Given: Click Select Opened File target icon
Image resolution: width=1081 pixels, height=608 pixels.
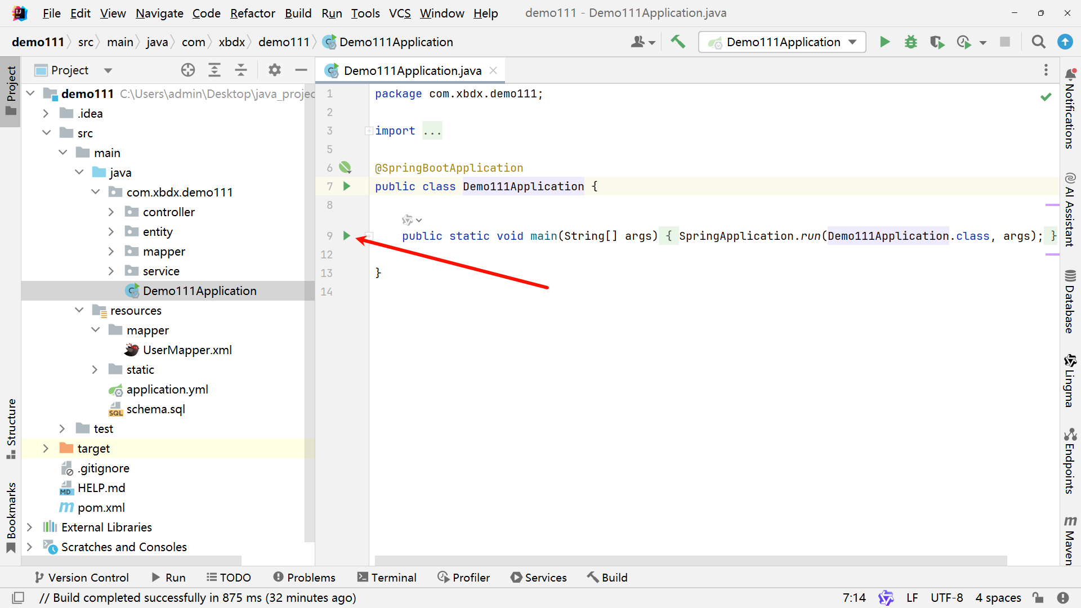Looking at the screenshot, I should pos(188,70).
